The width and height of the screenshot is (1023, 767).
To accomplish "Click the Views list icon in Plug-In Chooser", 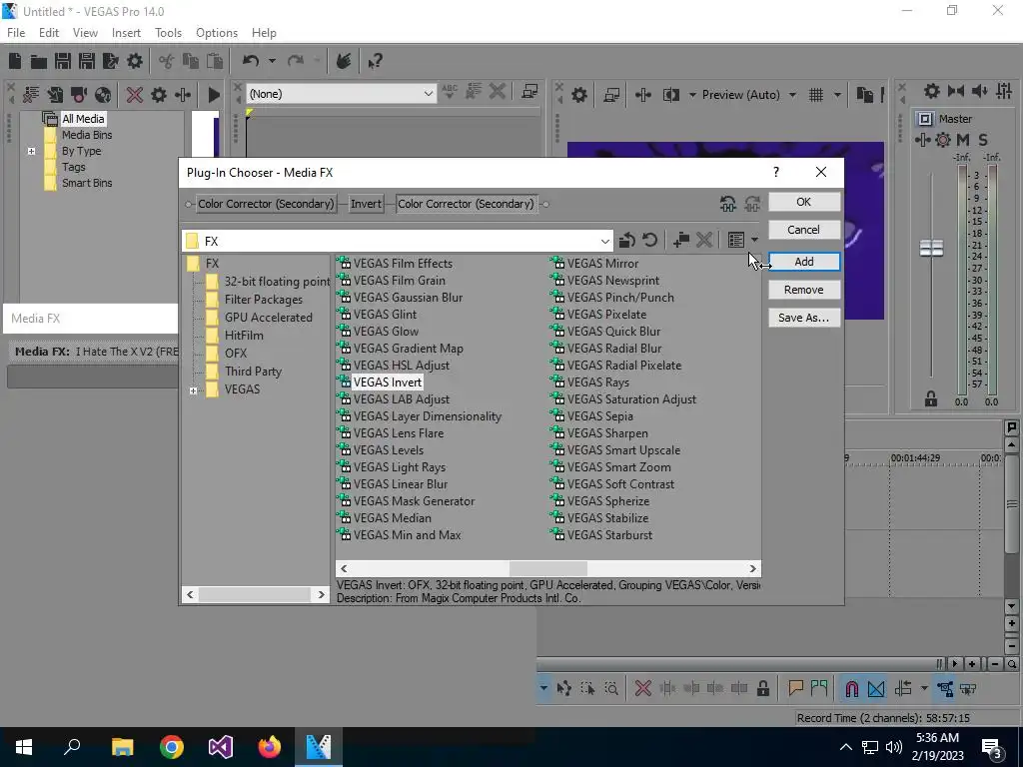I will tap(736, 240).
